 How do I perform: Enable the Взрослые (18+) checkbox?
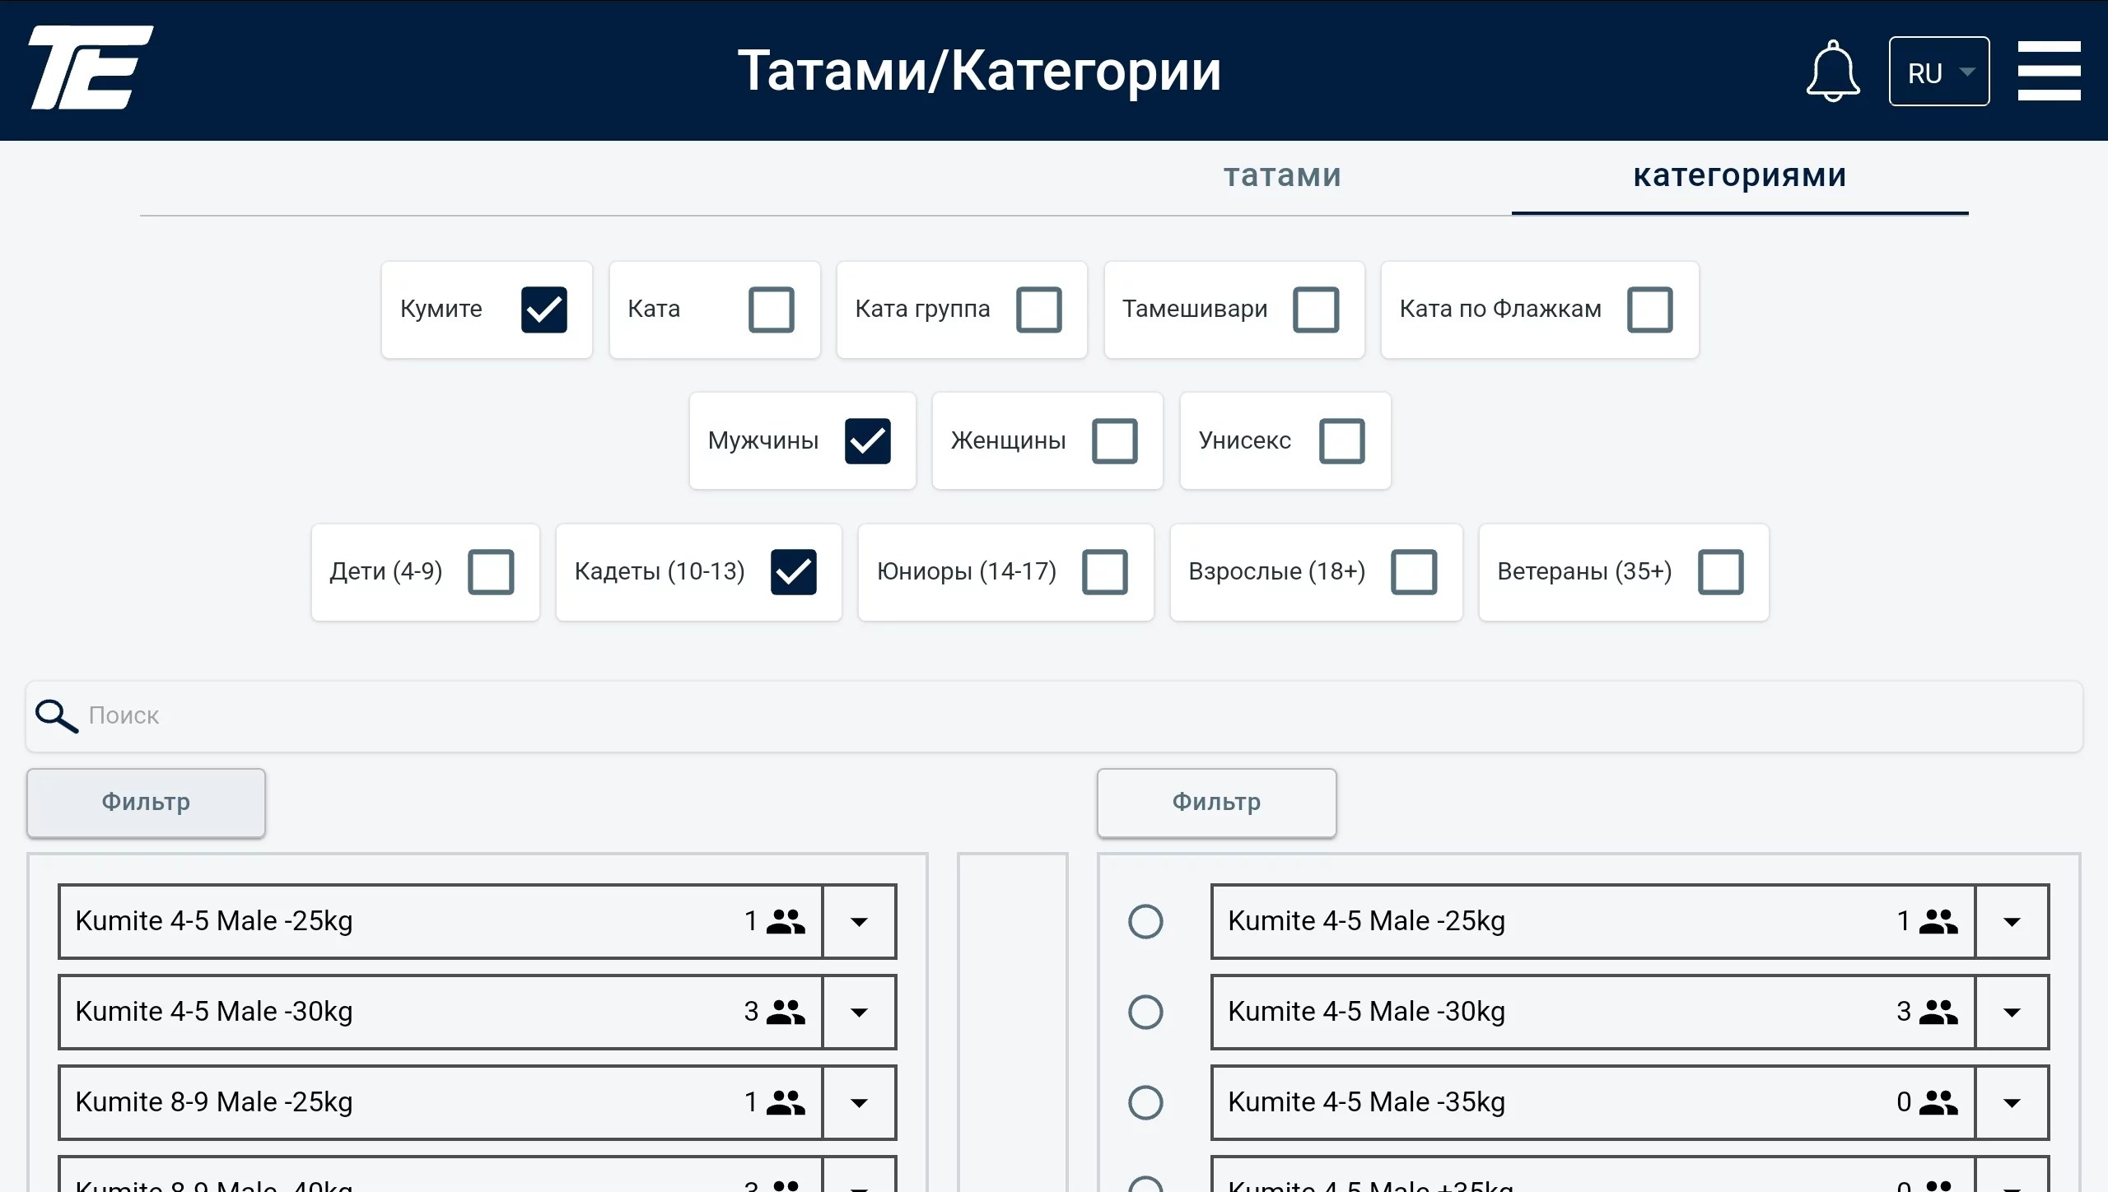tap(1415, 572)
